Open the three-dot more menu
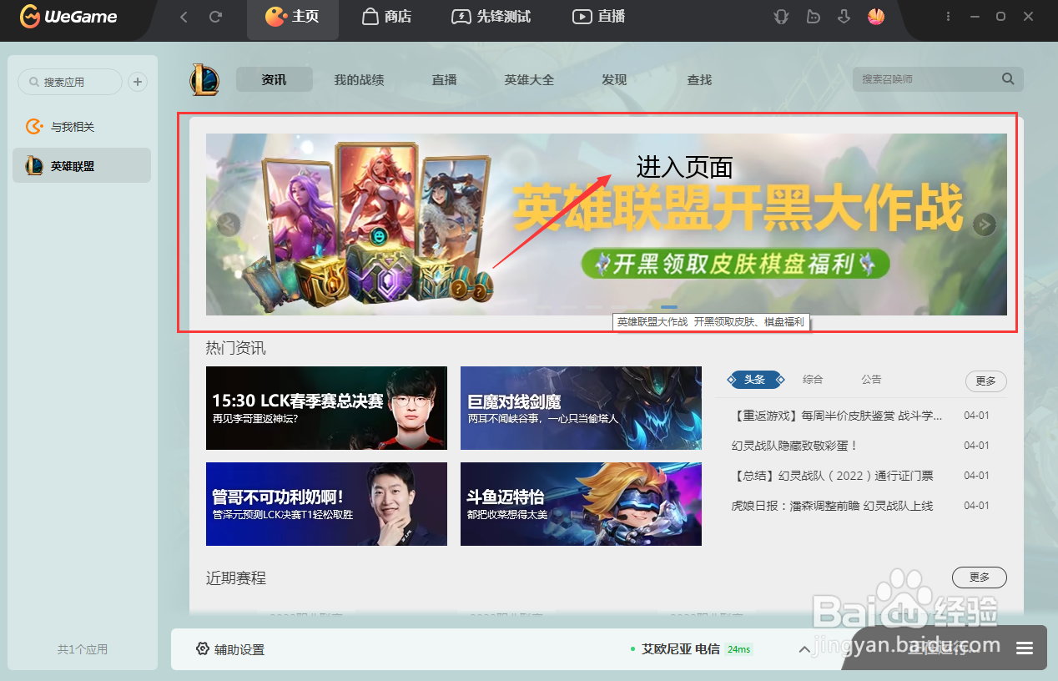This screenshot has width=1058, height=681. [948, 17]
